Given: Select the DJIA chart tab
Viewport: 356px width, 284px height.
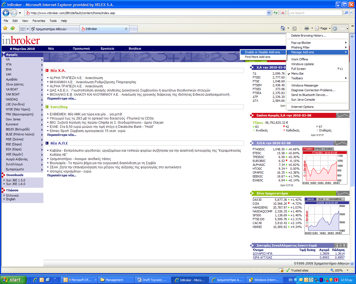Looking at the screenshot, I should point(321,199).
